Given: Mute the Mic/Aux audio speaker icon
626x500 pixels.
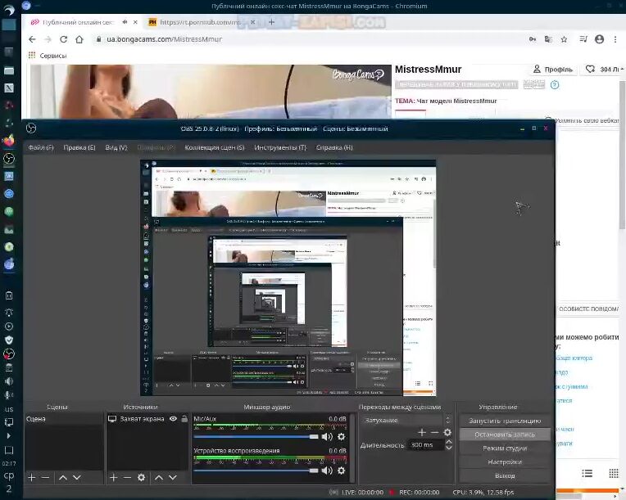Looking at the screenshot, I should pos(327,437).
